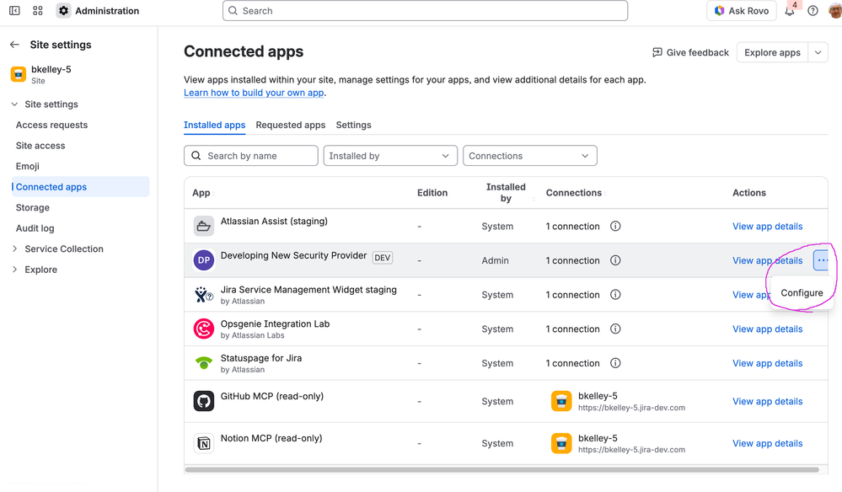Show connection info for Jira Service Management Widget
The image size is (842, 492).
[x=615, y=295]
